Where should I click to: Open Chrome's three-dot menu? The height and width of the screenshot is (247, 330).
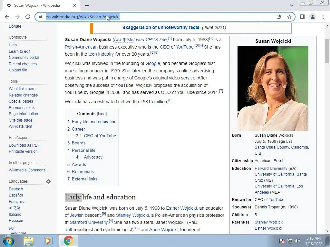coord(323,17)
